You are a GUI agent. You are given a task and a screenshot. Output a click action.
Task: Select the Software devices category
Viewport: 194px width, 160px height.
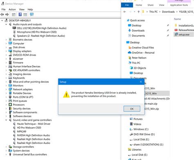pyautogui.click(x=22, y=116)
